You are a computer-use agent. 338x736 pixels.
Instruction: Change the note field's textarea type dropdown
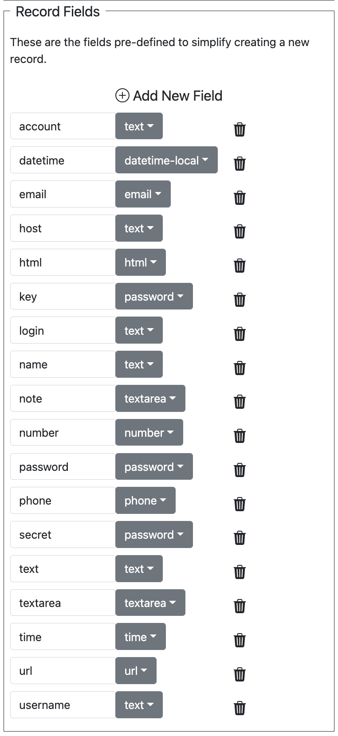click(150, 399)
